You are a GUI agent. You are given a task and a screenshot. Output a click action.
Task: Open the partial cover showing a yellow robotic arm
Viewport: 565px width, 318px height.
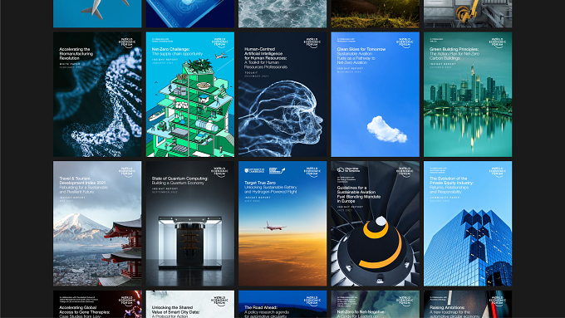tap(468, 13)
